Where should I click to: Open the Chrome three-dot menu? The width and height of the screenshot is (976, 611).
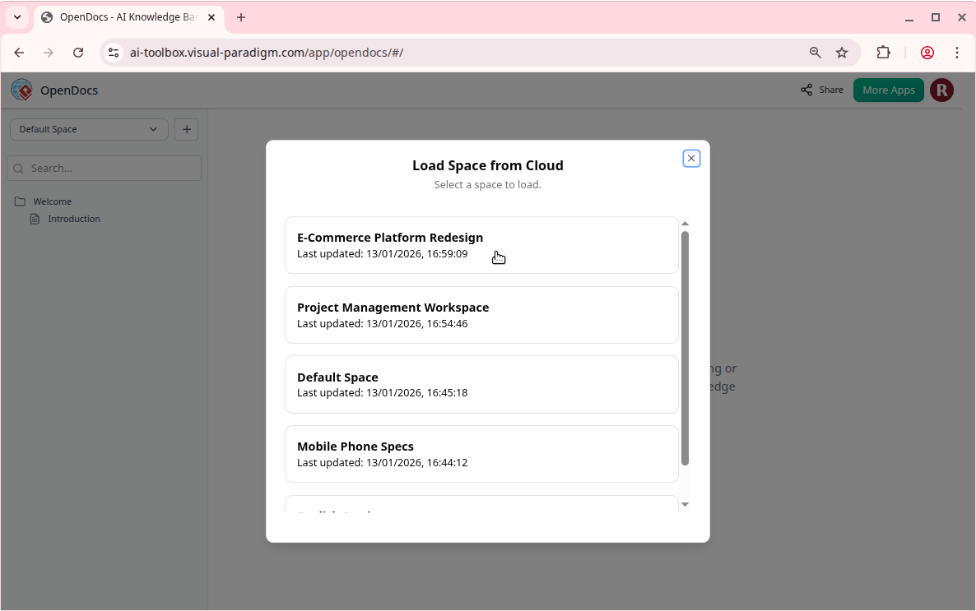click(957, 52)
